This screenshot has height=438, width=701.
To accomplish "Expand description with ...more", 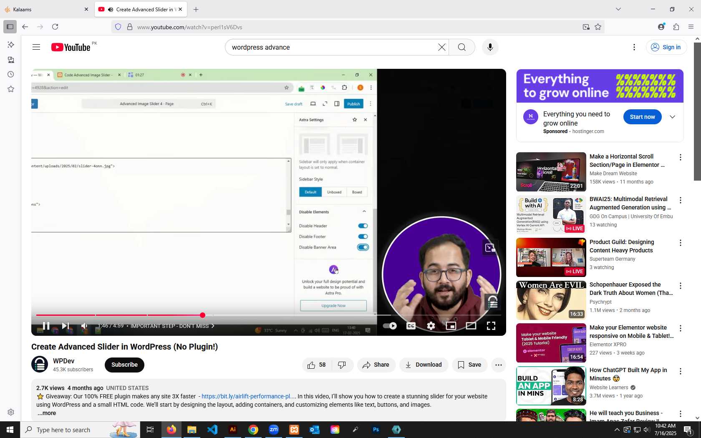I will tap(47, 413).
